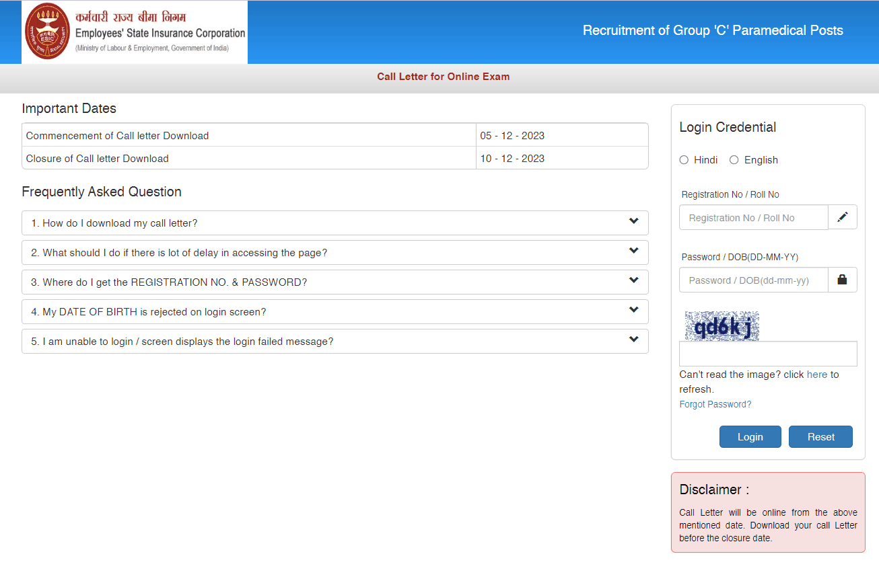The width and height of the screenshot is (879, 587).
Task: Focus the Password / DOB input field
Action: click(753, 280)
